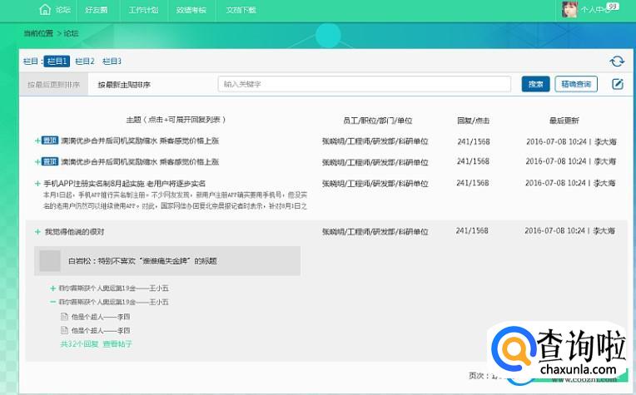Image resolution: width=636 pixels, height=395 pixels.
Task: Open the 好友圈 navigation tab
Action: coord(97,10)
